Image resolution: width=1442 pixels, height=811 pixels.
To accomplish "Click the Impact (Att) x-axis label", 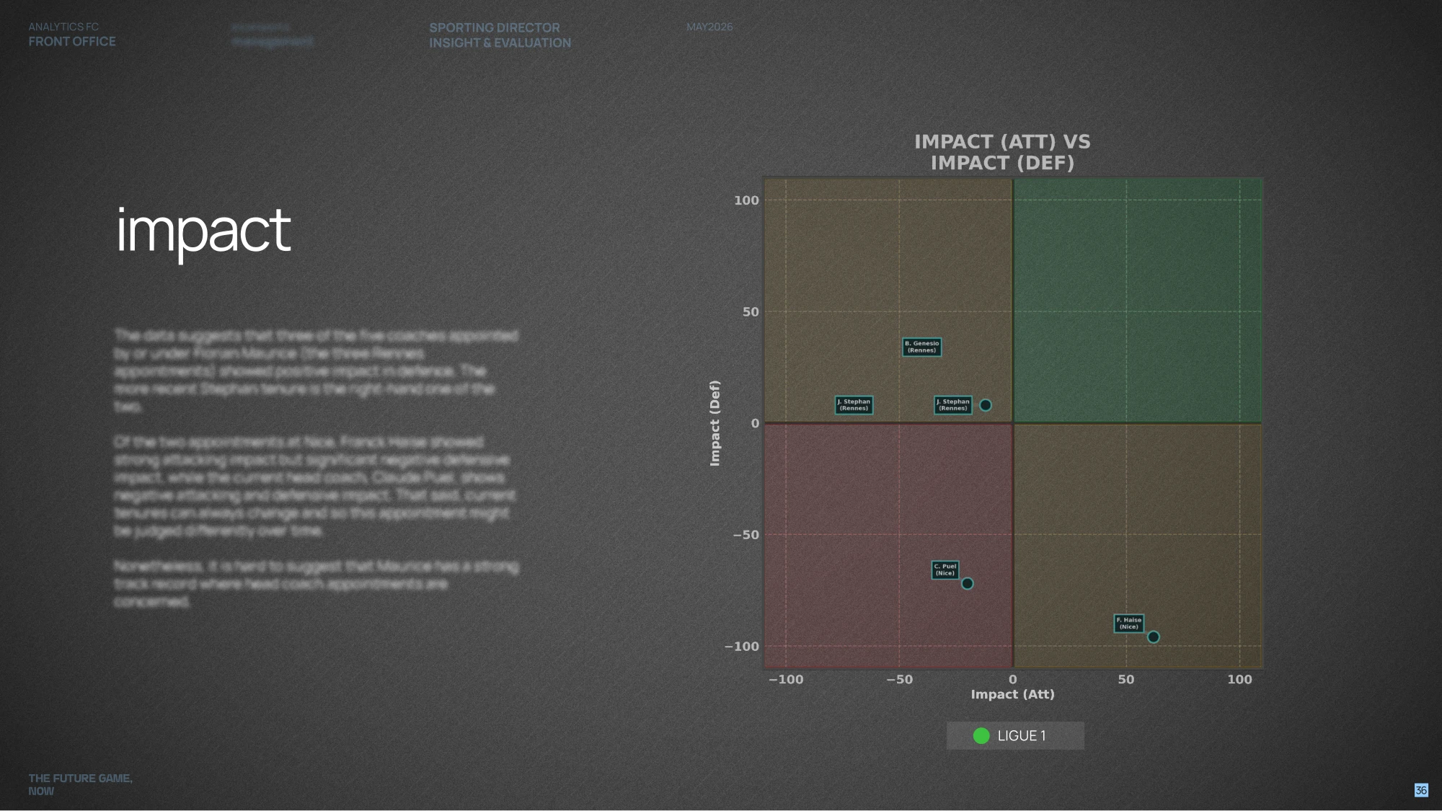I will coord(1012,694).
